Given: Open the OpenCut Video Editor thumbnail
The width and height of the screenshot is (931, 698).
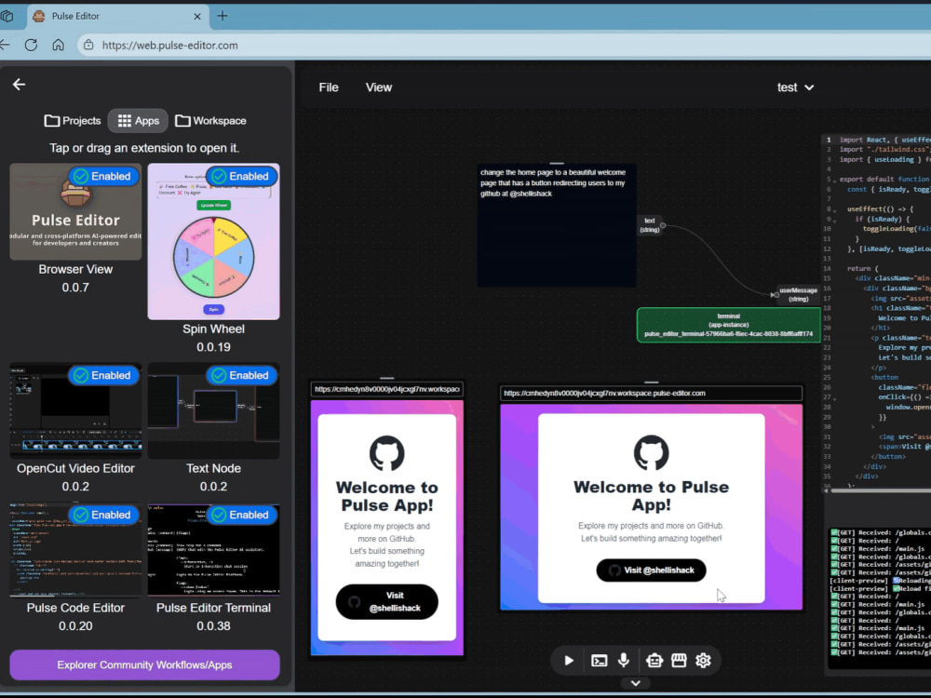Looking at the screenshot, I should [x=75, y=410].
